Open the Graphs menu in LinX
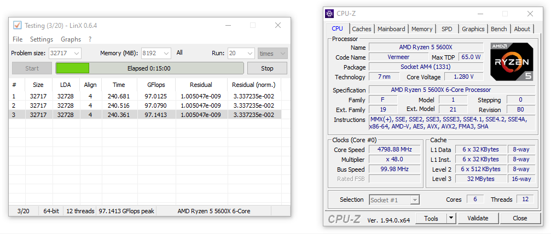This screenshot has width=551, height=234. (x=71, y=39)
